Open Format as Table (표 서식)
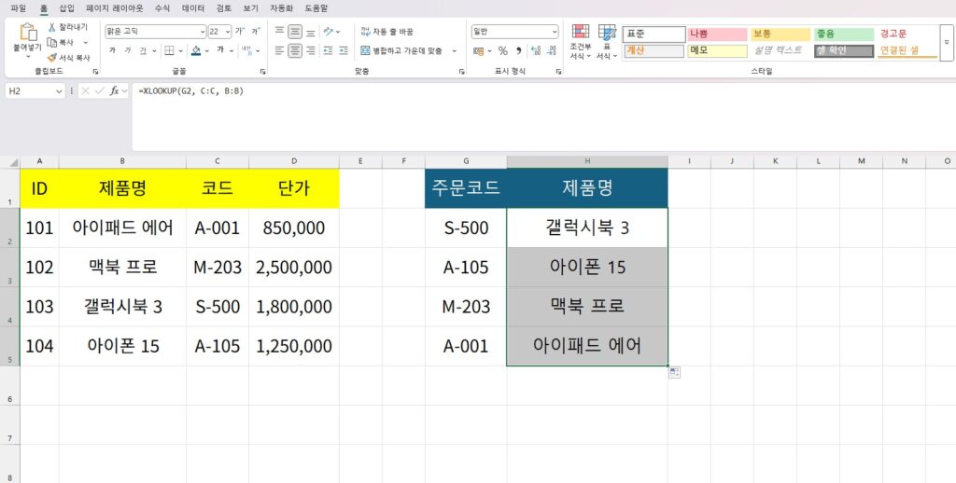This screenshot has height=483, width=956. [607, 41]
